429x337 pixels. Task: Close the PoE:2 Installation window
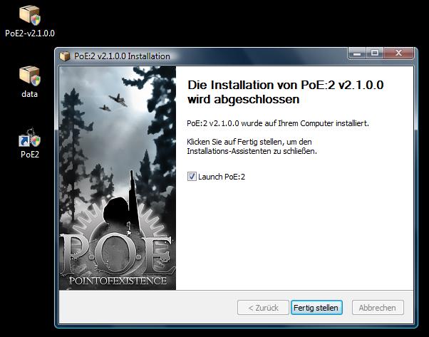(x=398, y=53)
